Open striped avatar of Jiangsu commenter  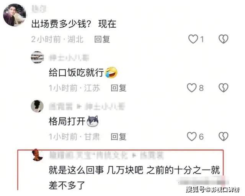coord(38,57)
